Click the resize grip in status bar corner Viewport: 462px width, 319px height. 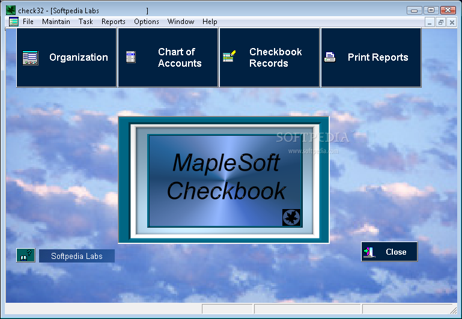(453, 309)
